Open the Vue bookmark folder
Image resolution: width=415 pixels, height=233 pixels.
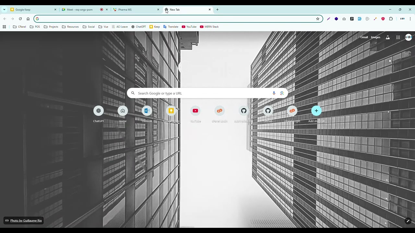(103, 27)
